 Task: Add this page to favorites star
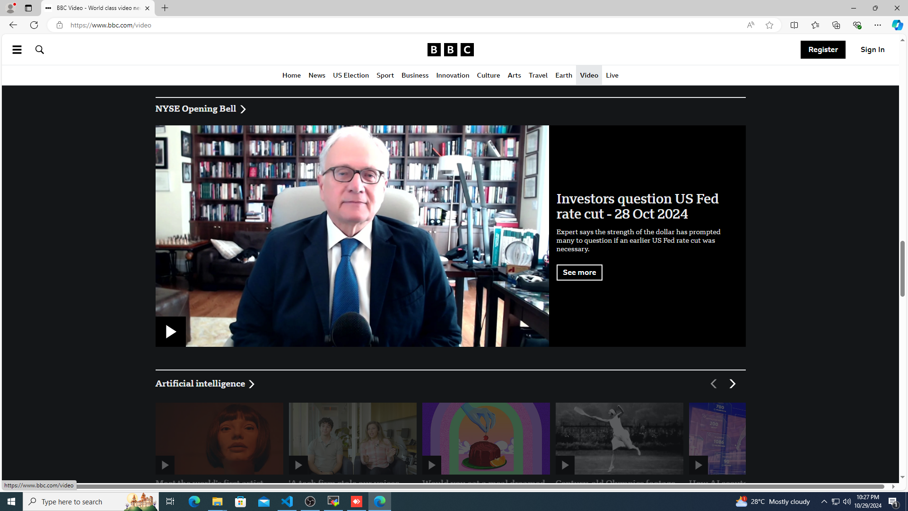pos(769,25)
